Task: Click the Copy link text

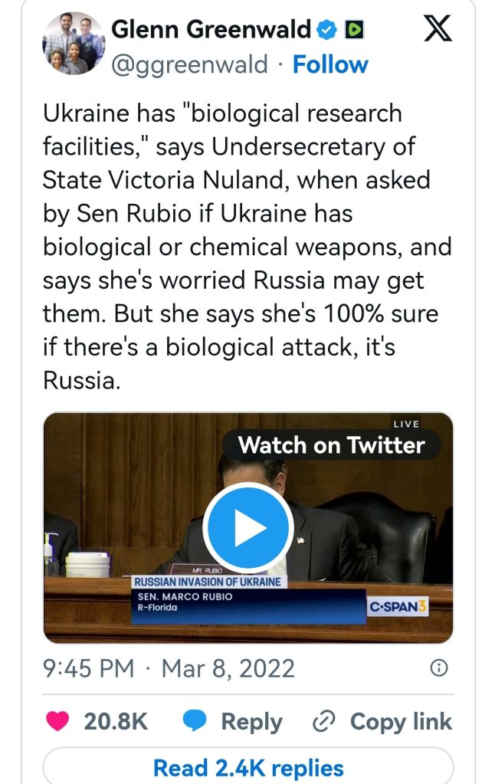Action: pos(401,721)
